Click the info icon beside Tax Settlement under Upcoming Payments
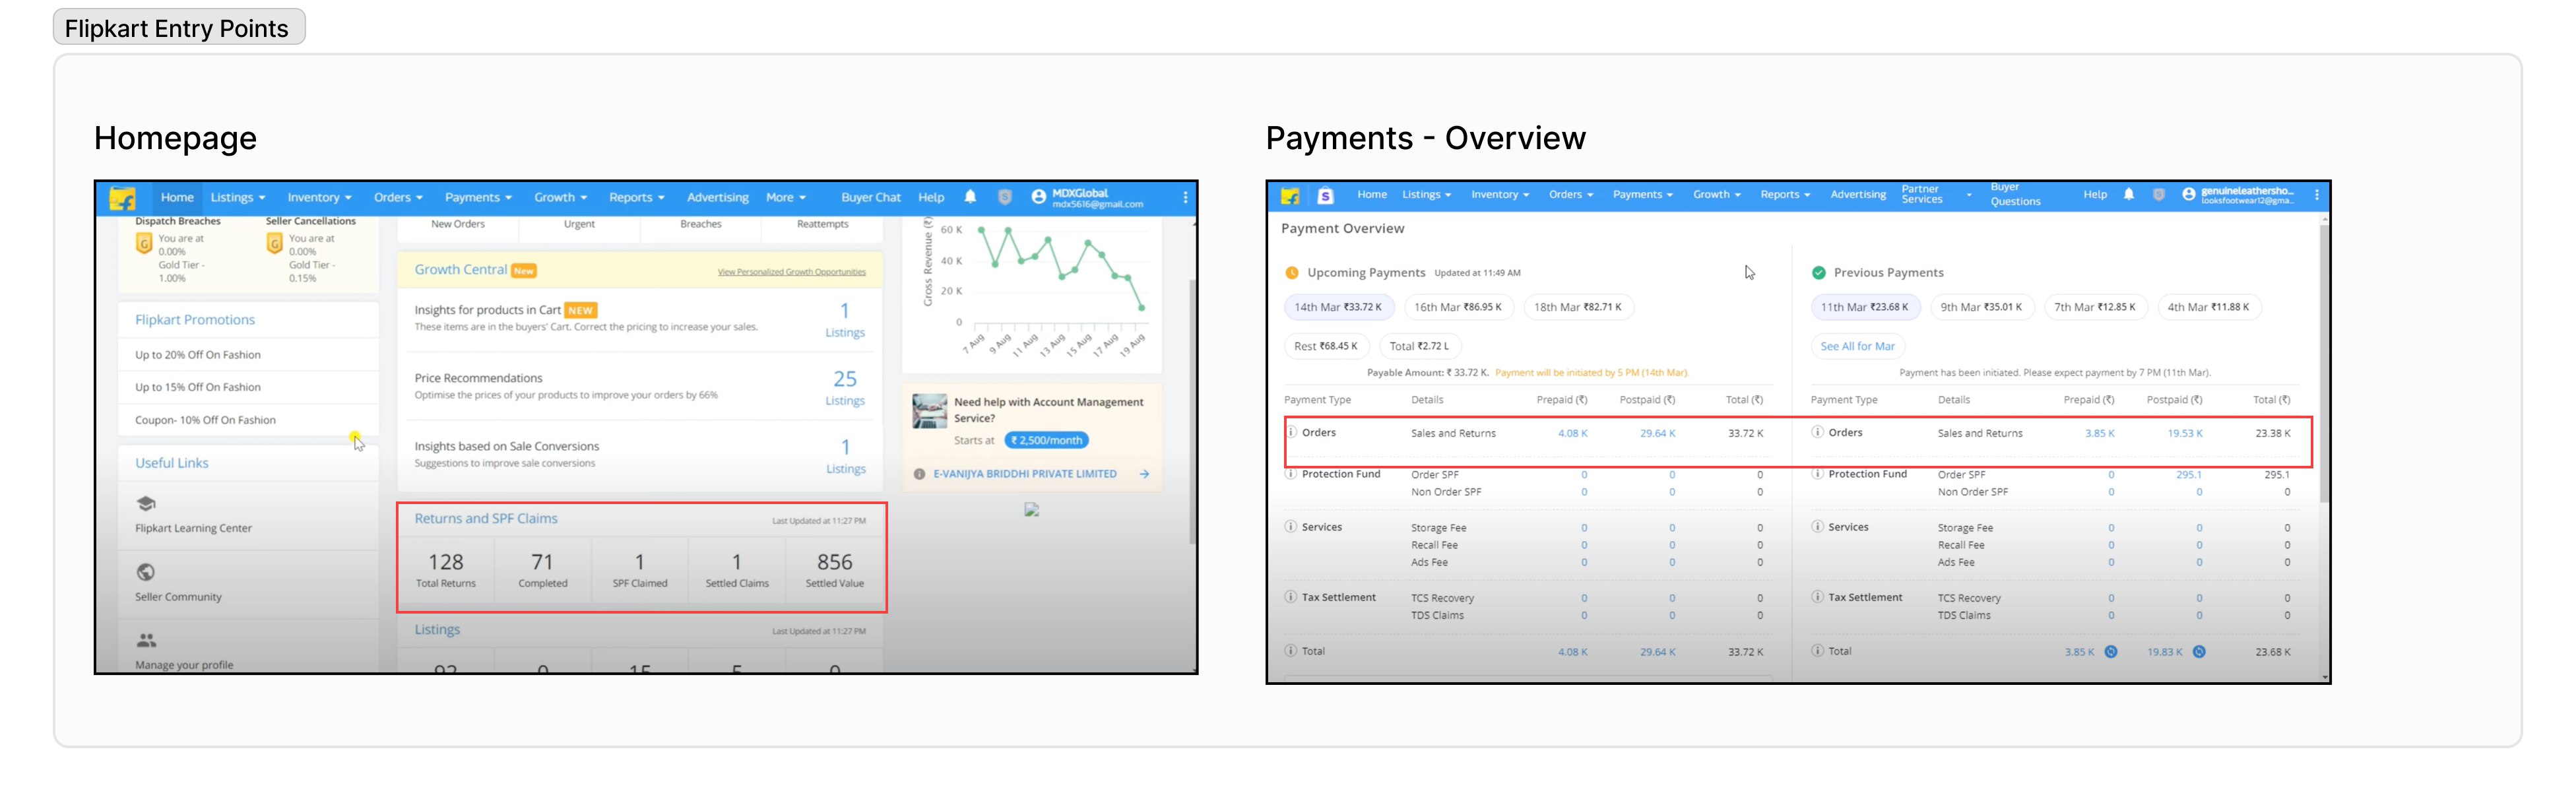This screenshot has width=2576, height=801. pos(1291,597)
